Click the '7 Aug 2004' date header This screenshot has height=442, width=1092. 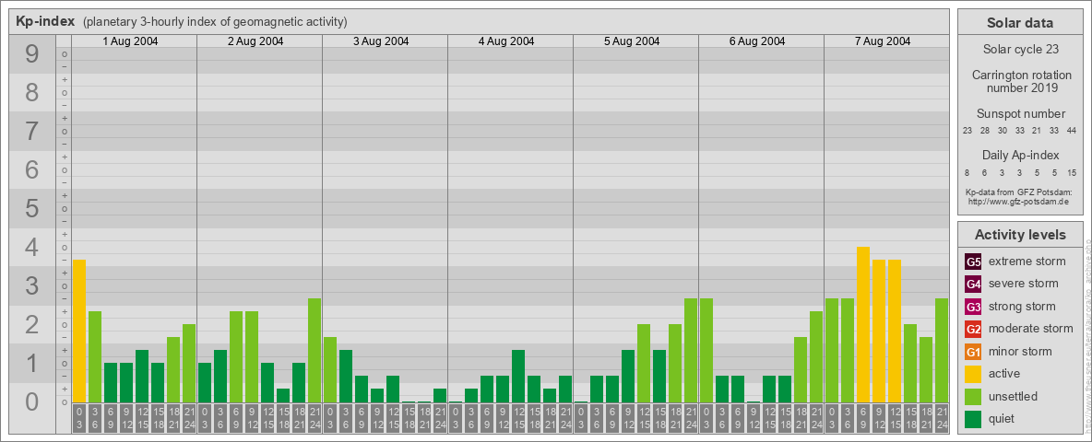point(883,41)
